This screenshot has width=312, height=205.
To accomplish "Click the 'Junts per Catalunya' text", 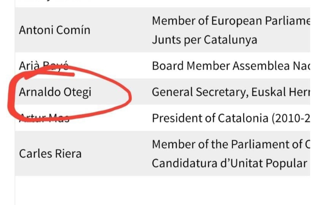I will [x=204, y=40].
